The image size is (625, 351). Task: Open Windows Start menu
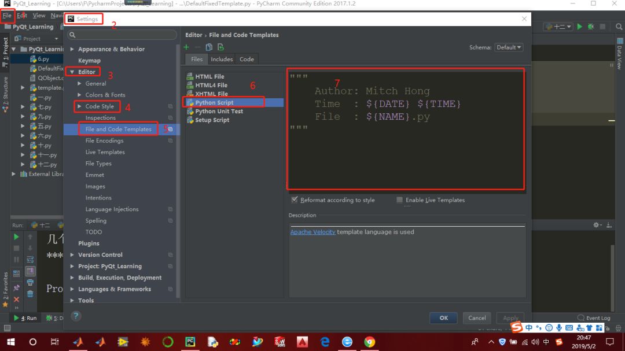(11, 342)
